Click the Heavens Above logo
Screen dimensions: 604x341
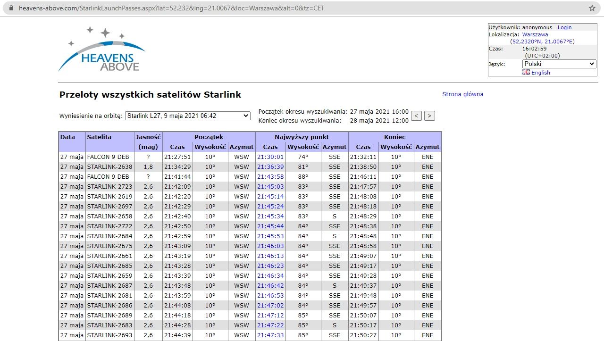pyautogui.click(x=101, y=50)
